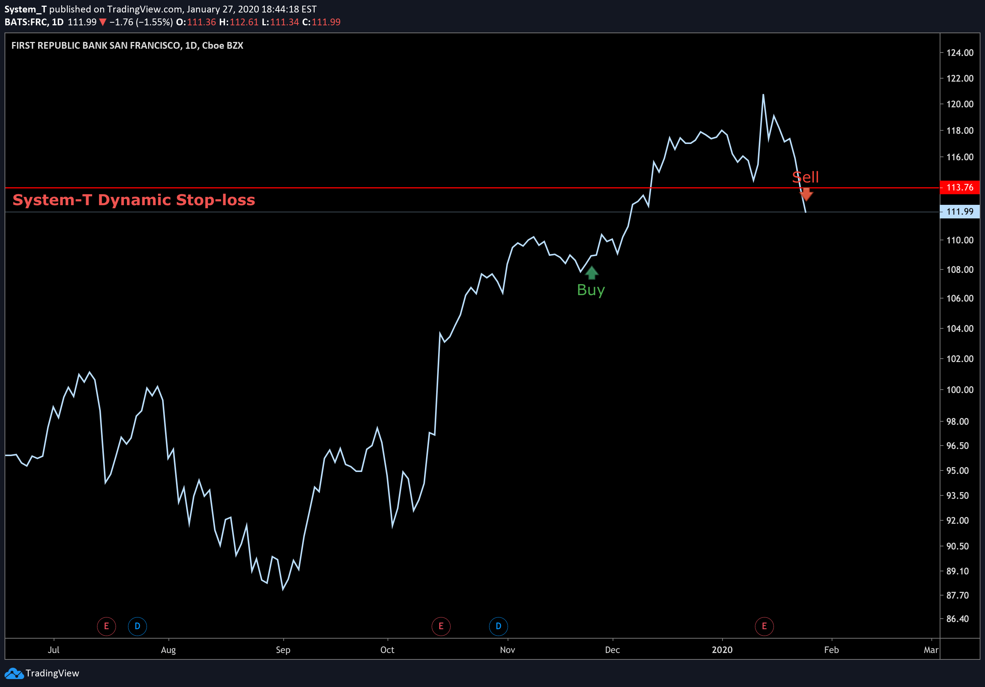Click the 124.00 price axis label
985x687 pixels.
tap(960, 53)
